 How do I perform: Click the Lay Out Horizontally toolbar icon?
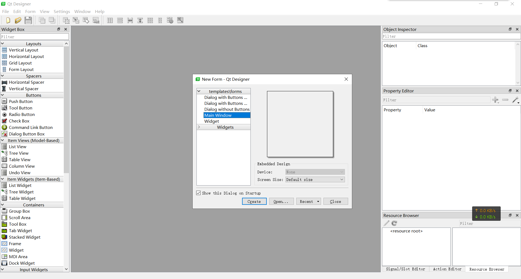(110, 20)
